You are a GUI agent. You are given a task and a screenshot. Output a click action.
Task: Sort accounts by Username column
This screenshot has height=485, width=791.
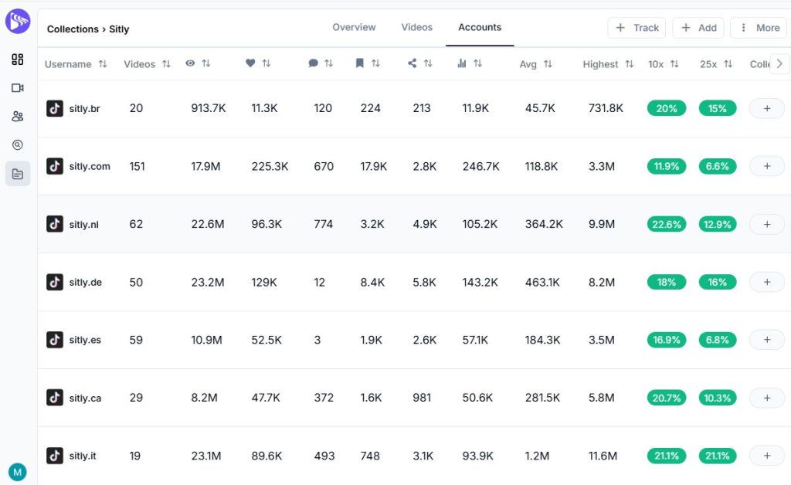coord(76,64)
